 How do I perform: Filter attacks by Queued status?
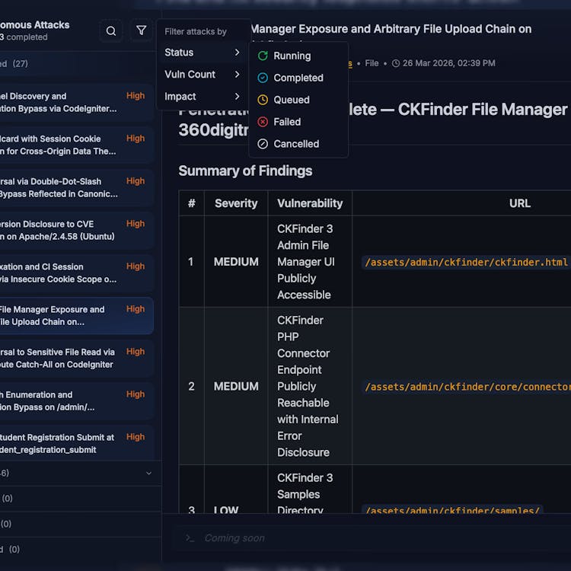pos(298,100)
